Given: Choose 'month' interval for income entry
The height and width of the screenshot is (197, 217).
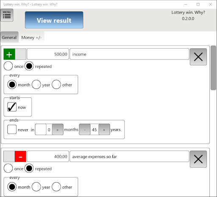Looking at the screenshot, I should 12,84.
